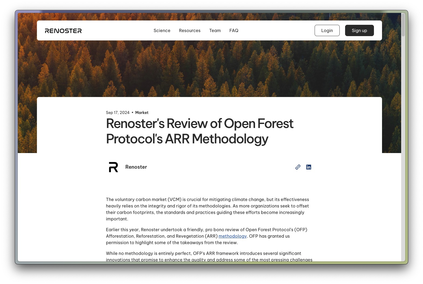Click the Login button

pos(327,30)
